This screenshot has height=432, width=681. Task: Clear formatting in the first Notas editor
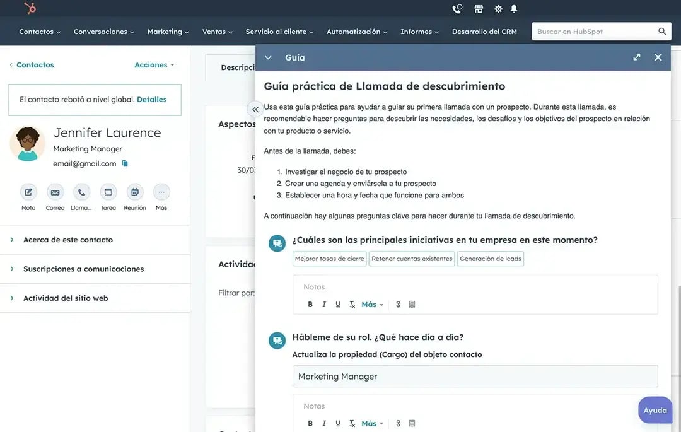(352, 305)
